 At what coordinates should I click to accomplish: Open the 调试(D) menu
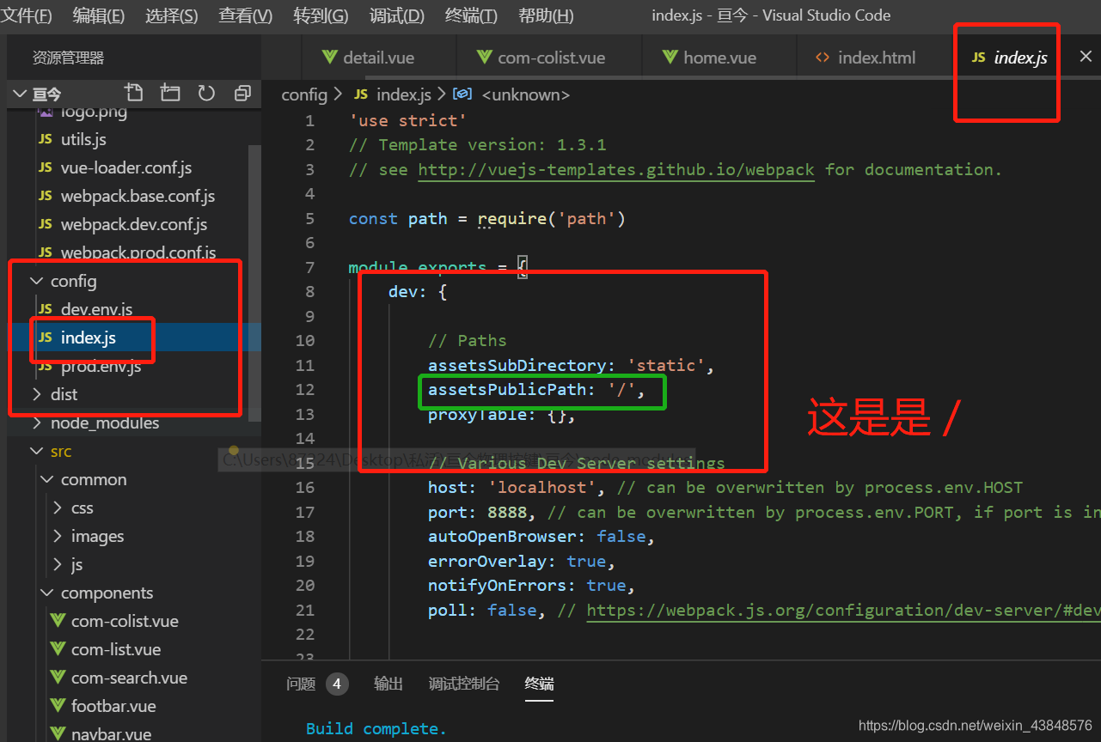pyautogui.click(x=396, y=15)
